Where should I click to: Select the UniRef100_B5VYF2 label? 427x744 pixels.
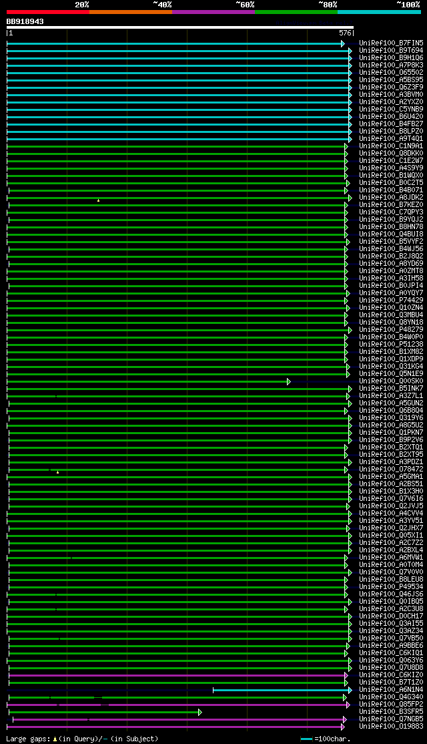pos(391,242)
